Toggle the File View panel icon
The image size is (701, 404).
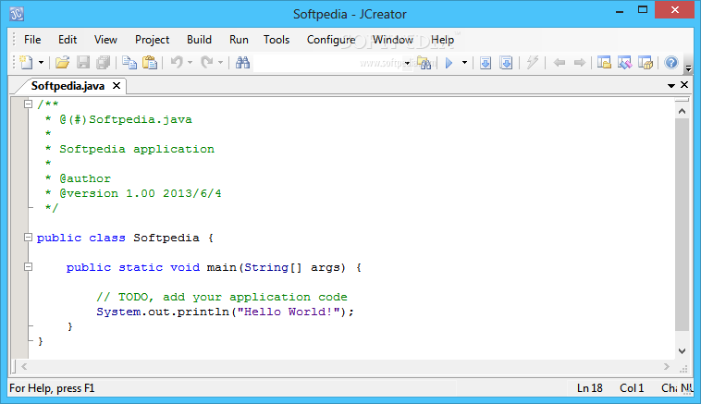click(x=604, y=63)
